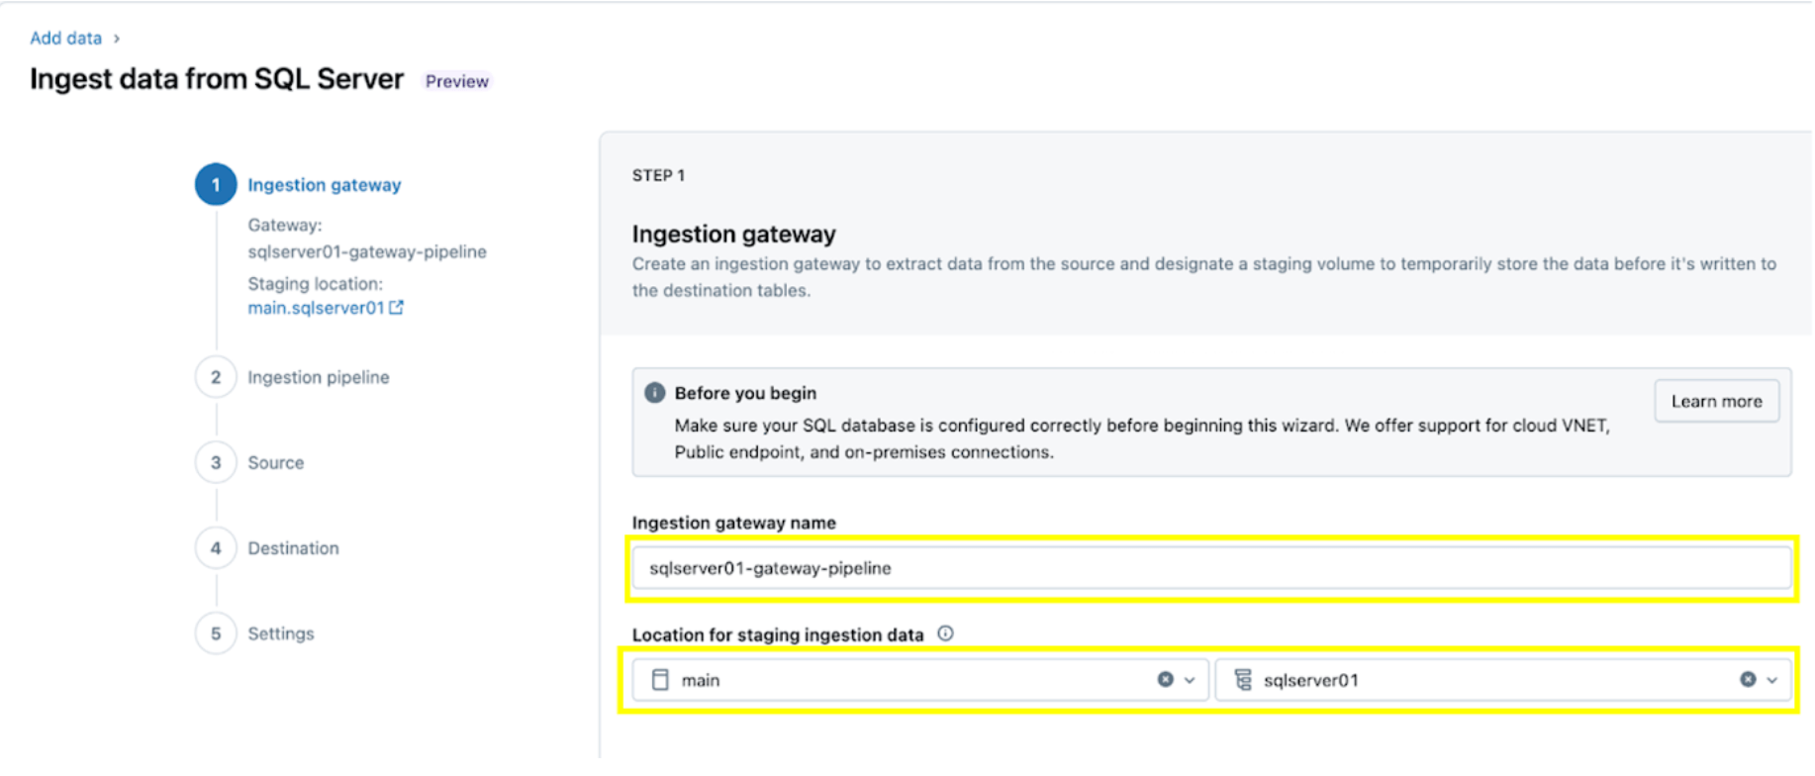The image size is (1815, 776).
Task: Click the step 4 circle icon
Action: [x=215, y=548]
